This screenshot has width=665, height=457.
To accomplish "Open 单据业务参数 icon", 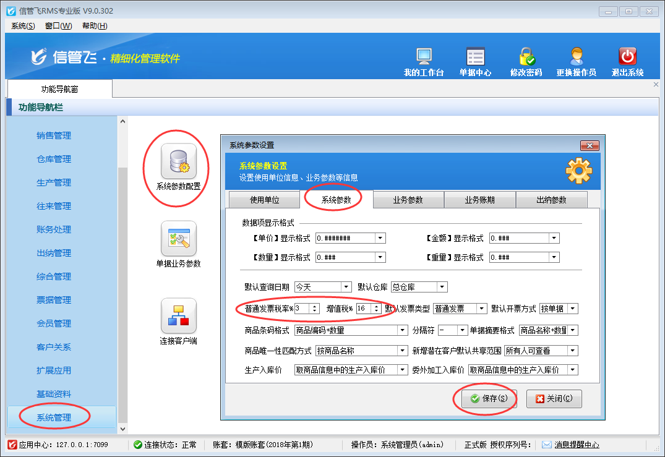I will pyautogui.click(x=178, y=239).
